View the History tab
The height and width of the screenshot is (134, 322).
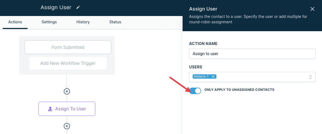click(x=83, y=22)
